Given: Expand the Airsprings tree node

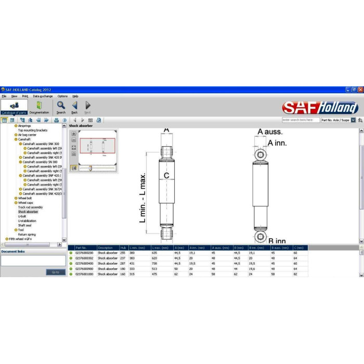Looking at the screenshot, I should pos(16,126).
